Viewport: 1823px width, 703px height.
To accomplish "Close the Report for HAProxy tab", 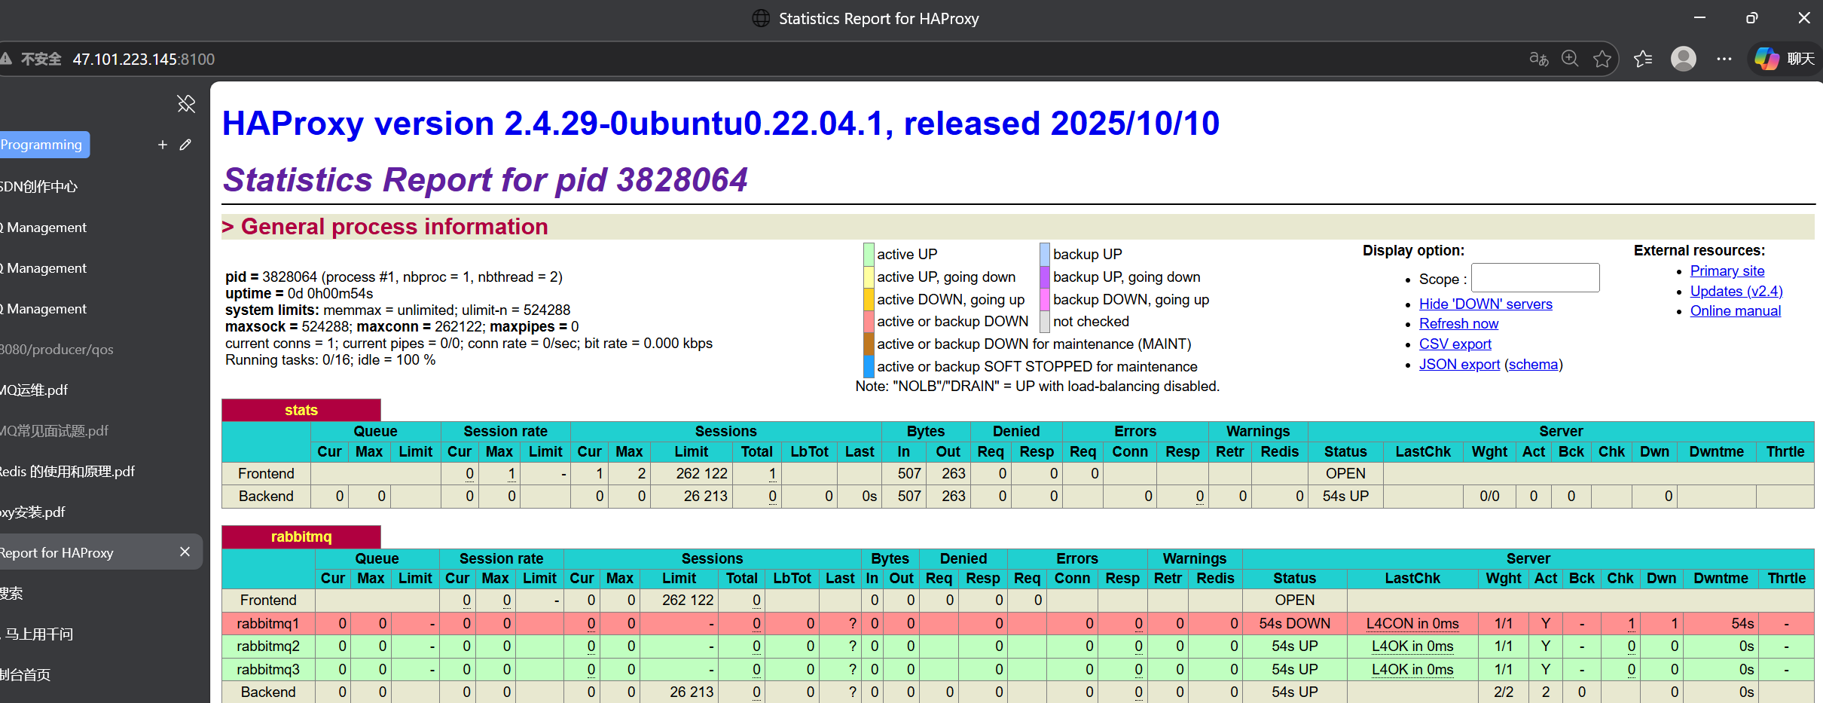I will (x=185, y=552).
